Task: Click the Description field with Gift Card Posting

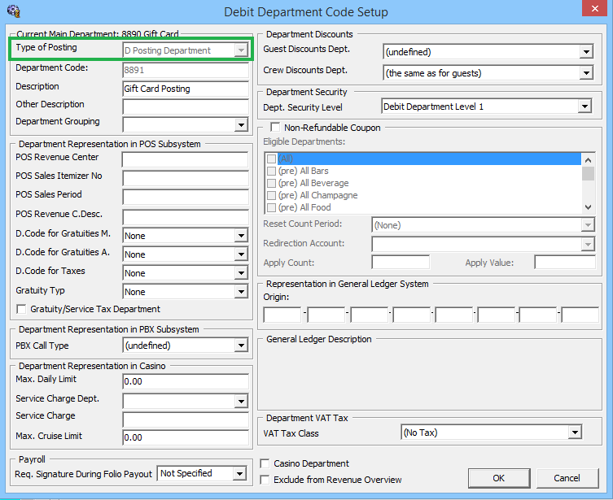Action: (x=186, y=89)
